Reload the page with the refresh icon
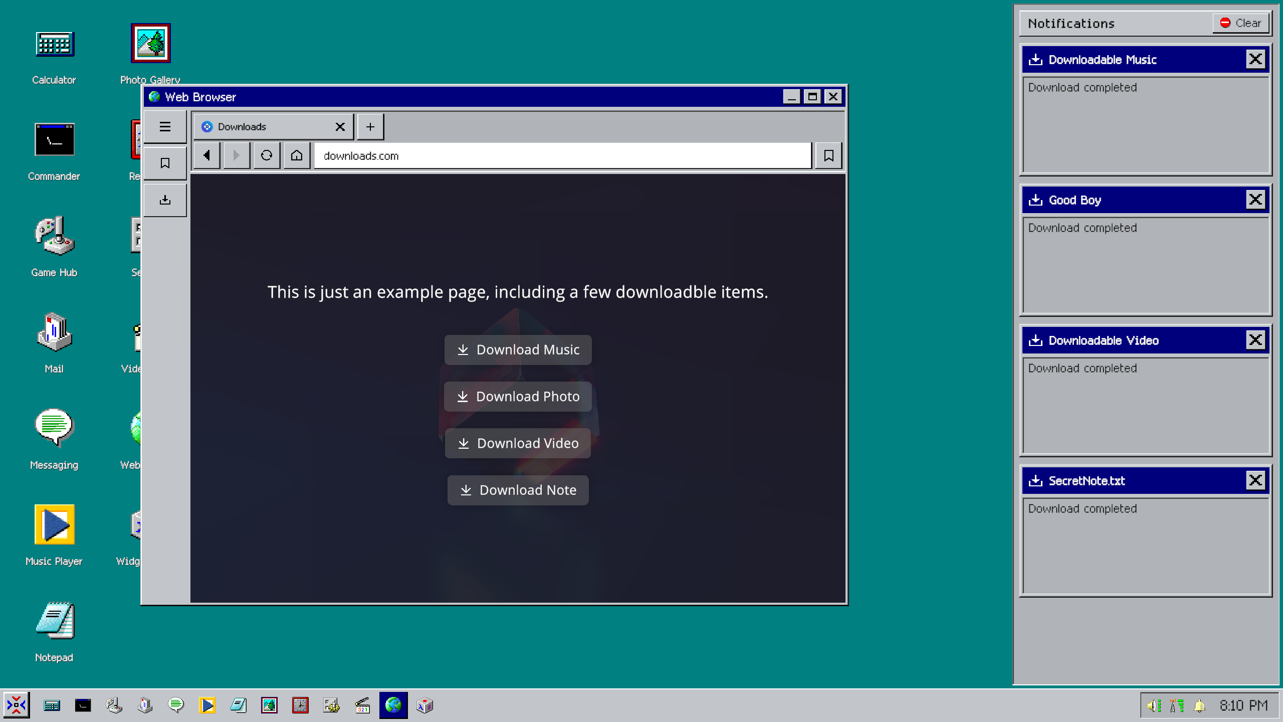This screenshot has height=722, width=1283. 266,155
